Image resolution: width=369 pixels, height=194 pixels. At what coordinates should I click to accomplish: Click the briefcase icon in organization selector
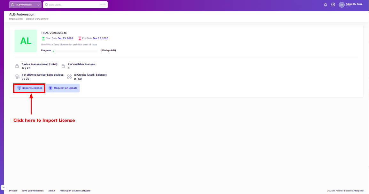tap(13, 5)
